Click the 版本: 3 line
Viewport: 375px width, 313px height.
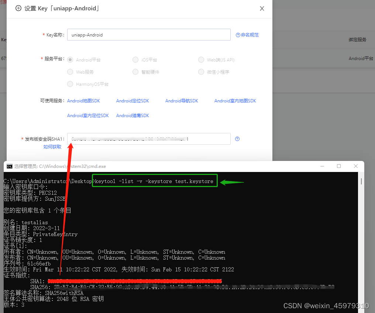point(14,305)
